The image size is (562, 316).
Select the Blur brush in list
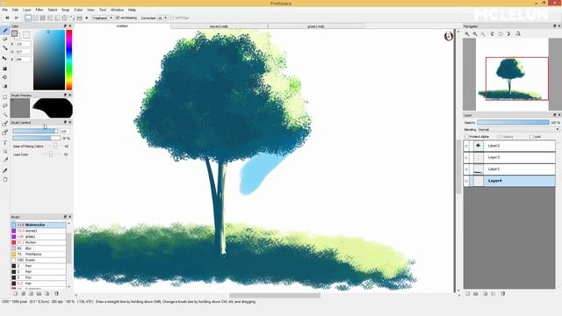tap(39, 248)
